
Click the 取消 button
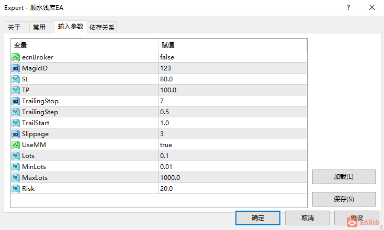tap(308, 218)
